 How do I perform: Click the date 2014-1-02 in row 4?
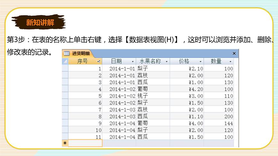point(119,89)
